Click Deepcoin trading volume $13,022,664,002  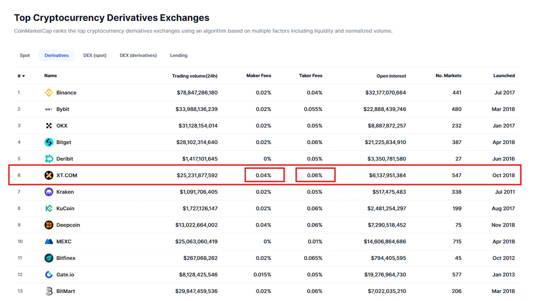pos(197,225)
